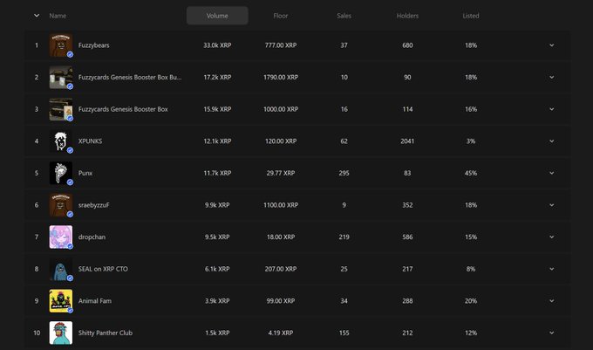Image resolution: width=593 pixels, height=350 pixels.
Task: Expand the XPUNKS row chevron
Action: pyautogui.click(x=552, y=141)
